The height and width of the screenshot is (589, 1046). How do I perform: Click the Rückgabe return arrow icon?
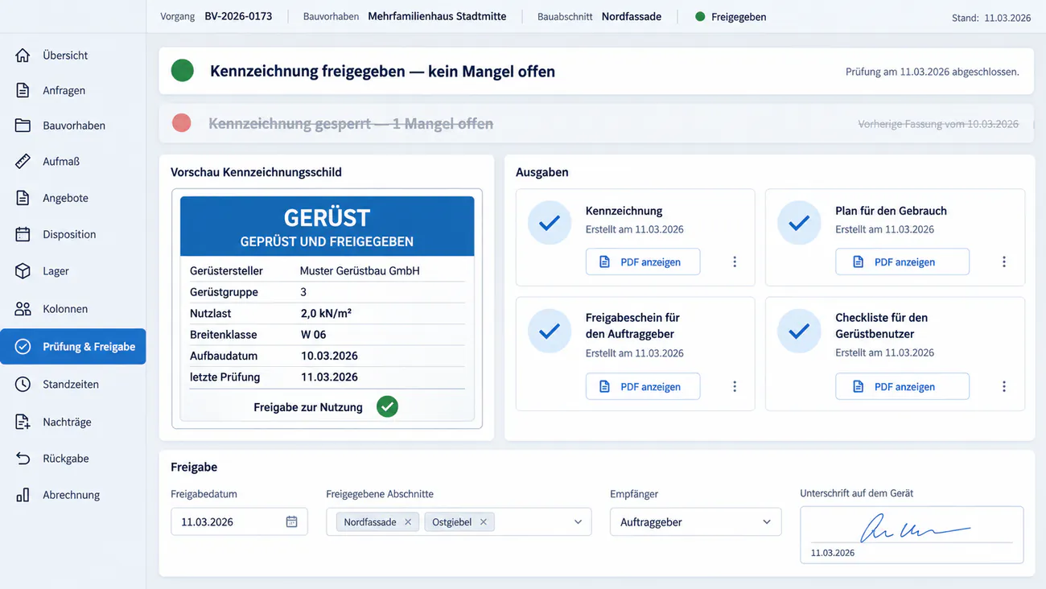tap(23, 459)
